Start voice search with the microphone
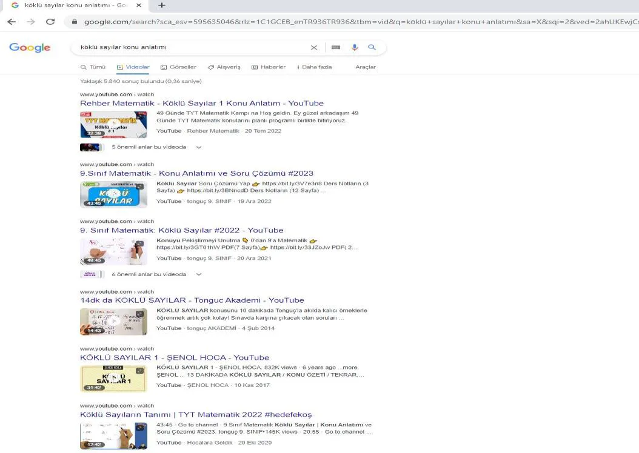This screenshot has height=453, width=639. pyautogui.click(x=355, y=48)
